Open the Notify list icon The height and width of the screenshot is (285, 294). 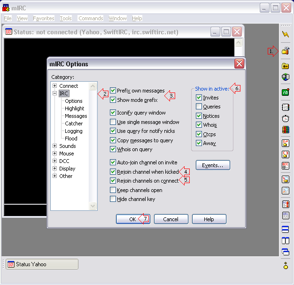[286, 204]
